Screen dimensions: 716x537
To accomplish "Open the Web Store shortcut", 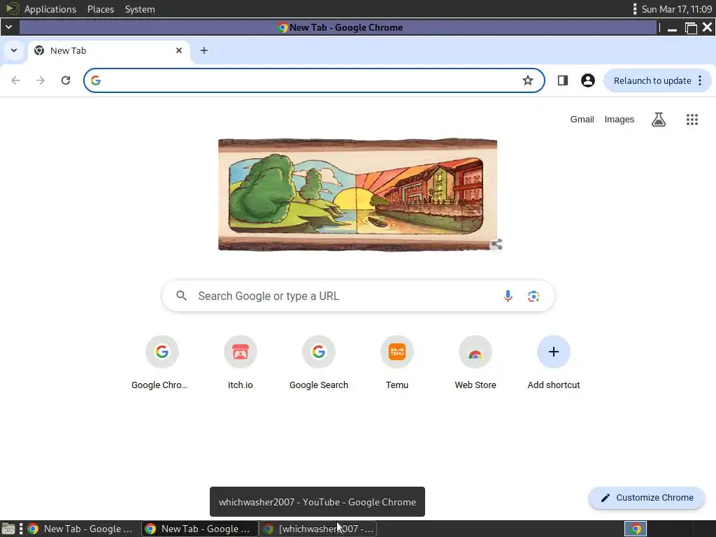I will 475,363.
